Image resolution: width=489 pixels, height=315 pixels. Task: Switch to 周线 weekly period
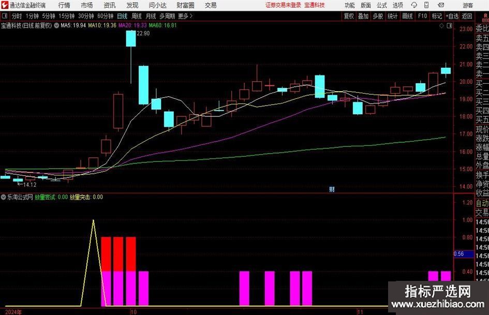click(137, 16)
